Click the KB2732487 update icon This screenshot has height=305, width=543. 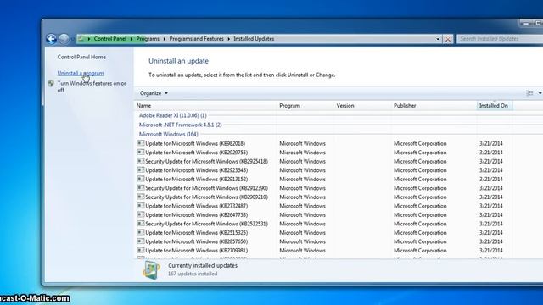point(141,206)
